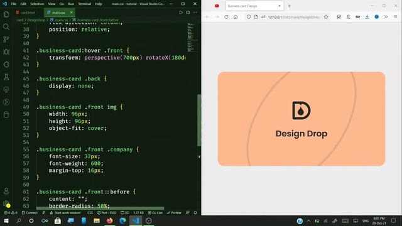Click Connect in the status bar
The image size is (402, 226).
pos(30,213)
